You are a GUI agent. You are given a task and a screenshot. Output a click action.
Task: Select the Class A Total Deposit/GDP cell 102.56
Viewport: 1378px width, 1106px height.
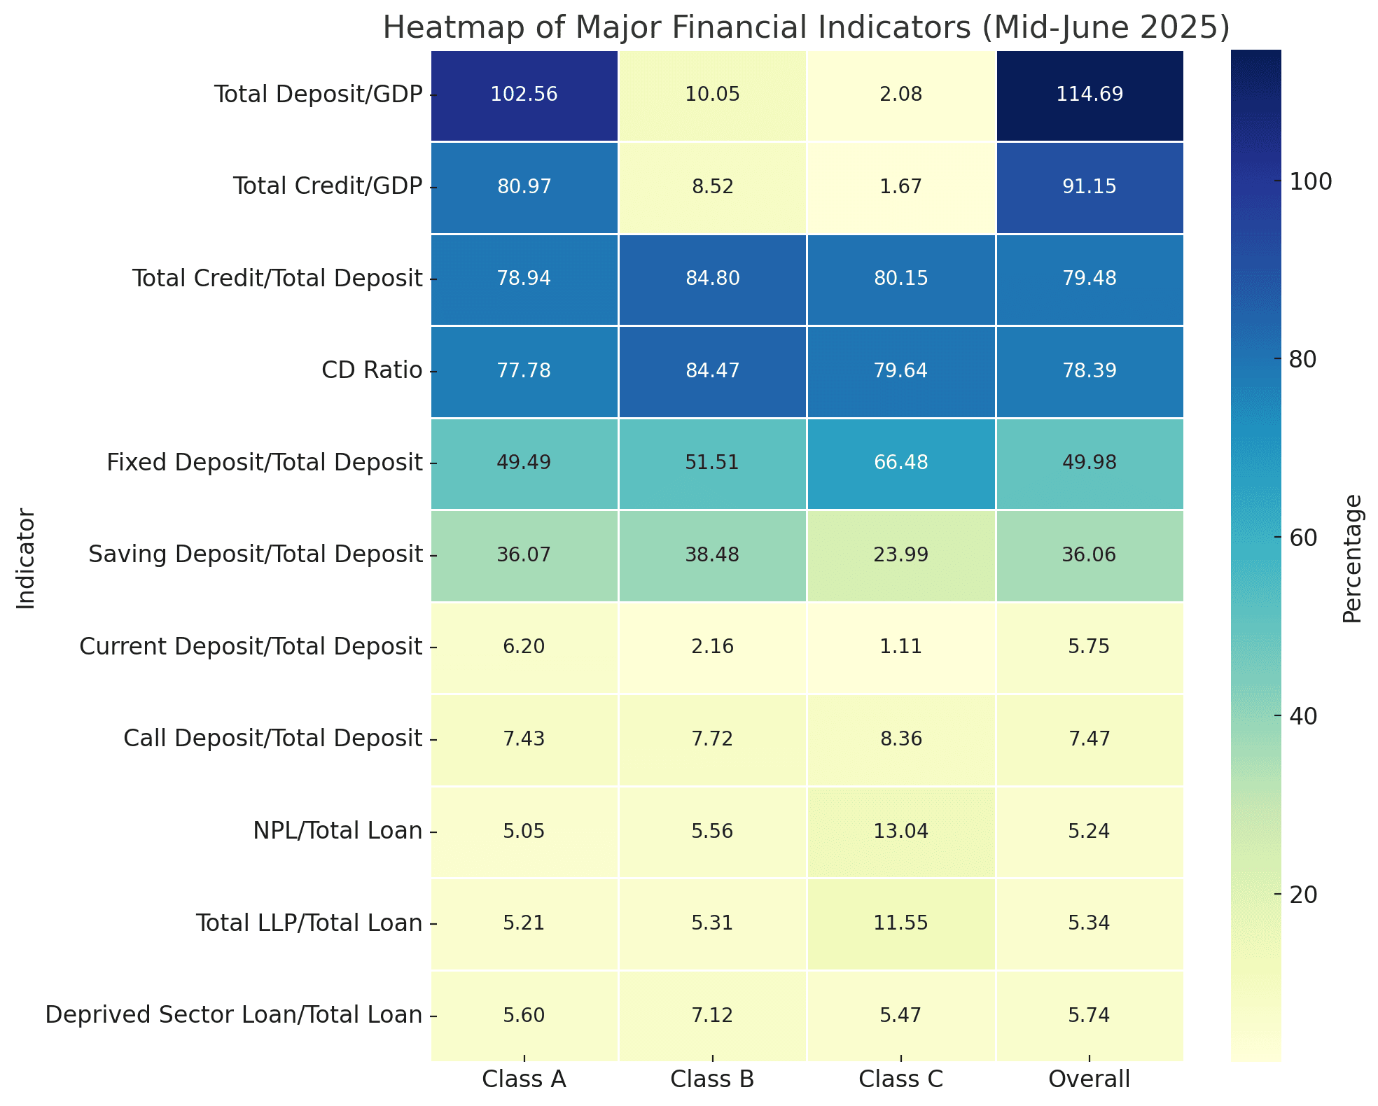(x=524, y=94)
